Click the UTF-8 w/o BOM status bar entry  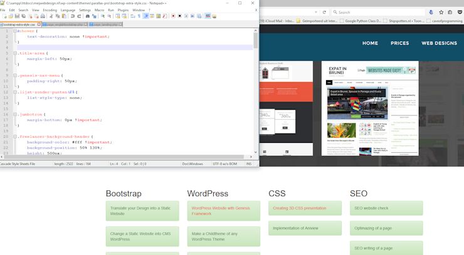pyautogui.click(x=225, y=164)
